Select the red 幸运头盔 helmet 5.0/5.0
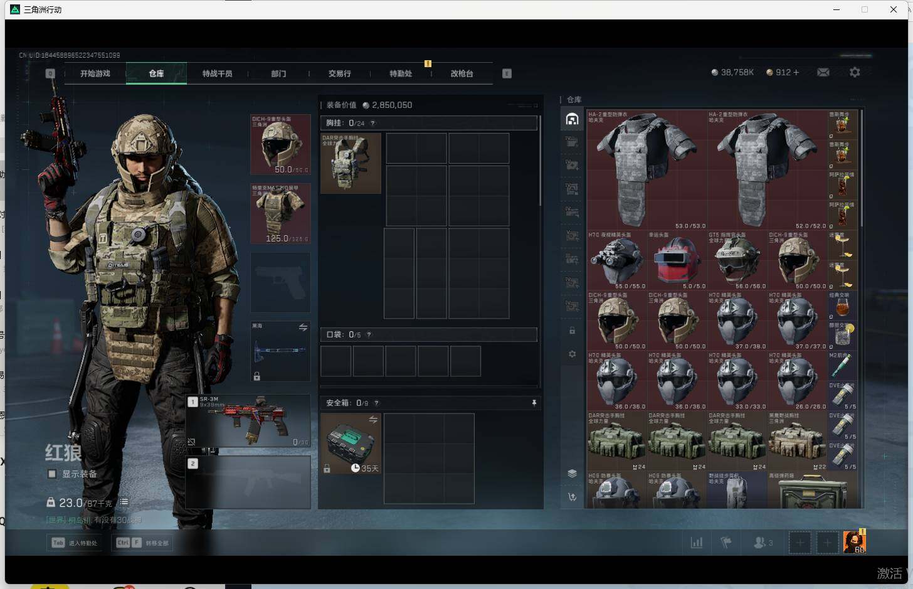The width and height of the screenshot is (913, 589). (677, 260)
